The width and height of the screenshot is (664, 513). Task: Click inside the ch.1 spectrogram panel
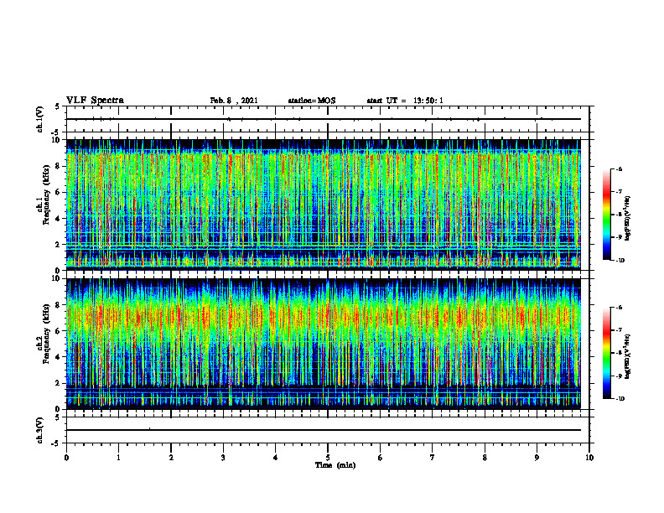(324, 205)
